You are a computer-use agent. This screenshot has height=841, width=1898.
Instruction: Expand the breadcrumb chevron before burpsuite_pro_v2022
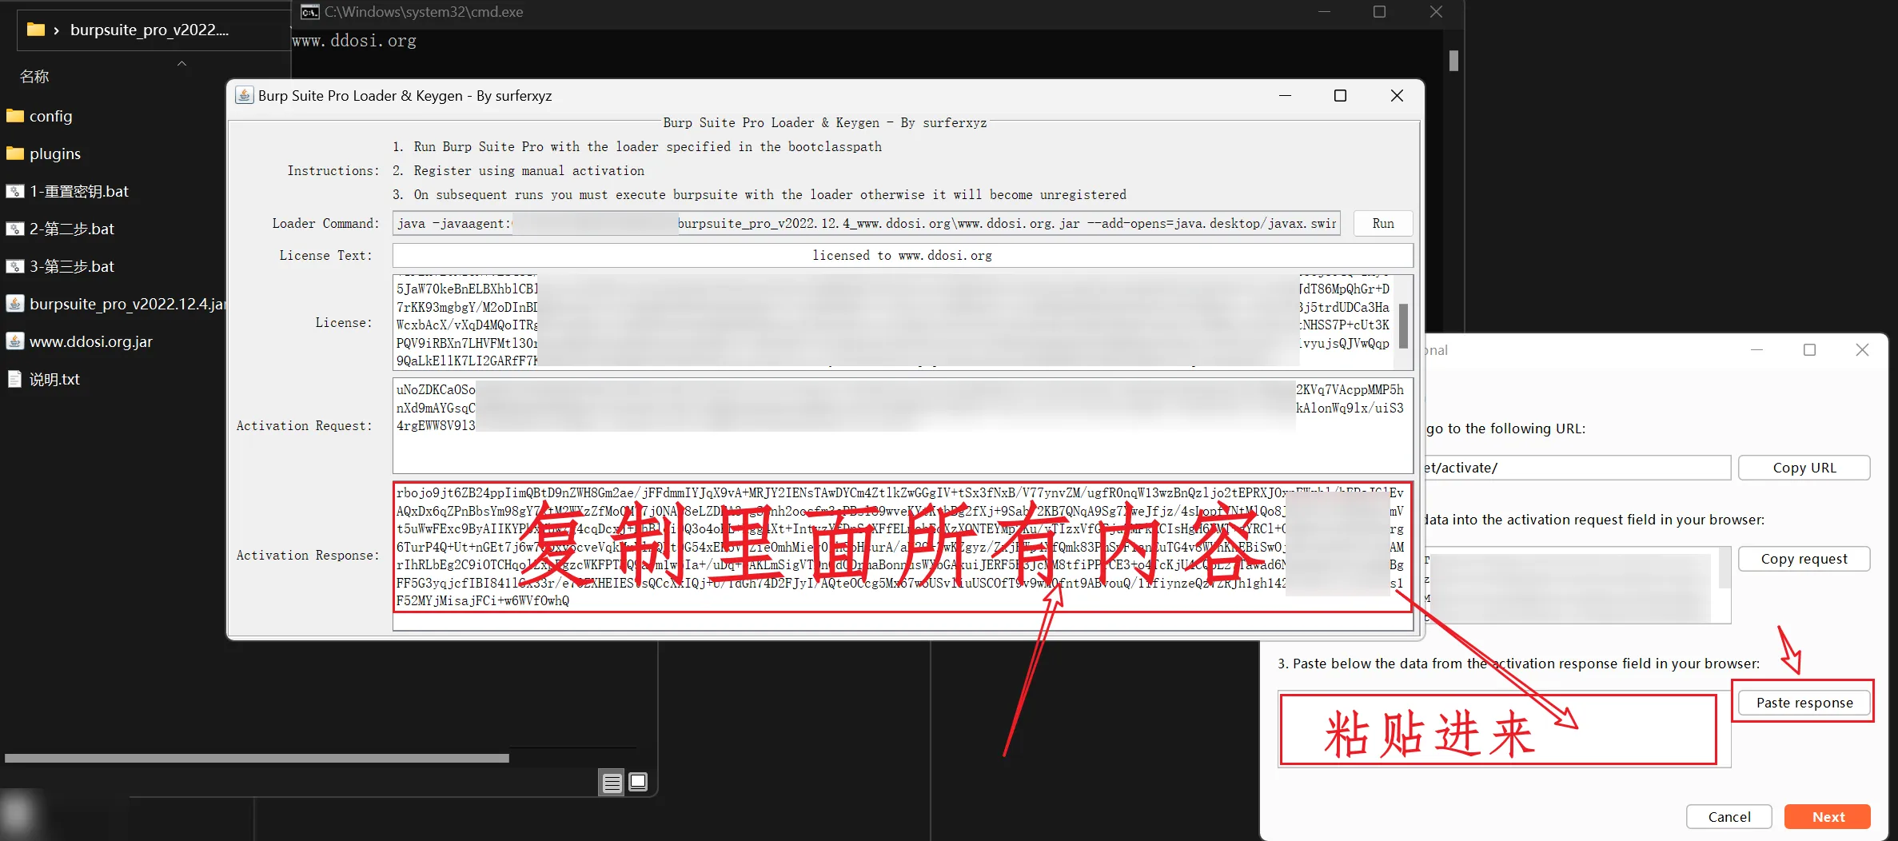tap(56, 30)
